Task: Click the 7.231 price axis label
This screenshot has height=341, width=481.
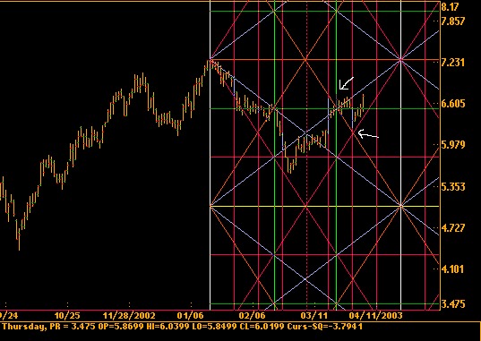Action: (x=453, y=63)
